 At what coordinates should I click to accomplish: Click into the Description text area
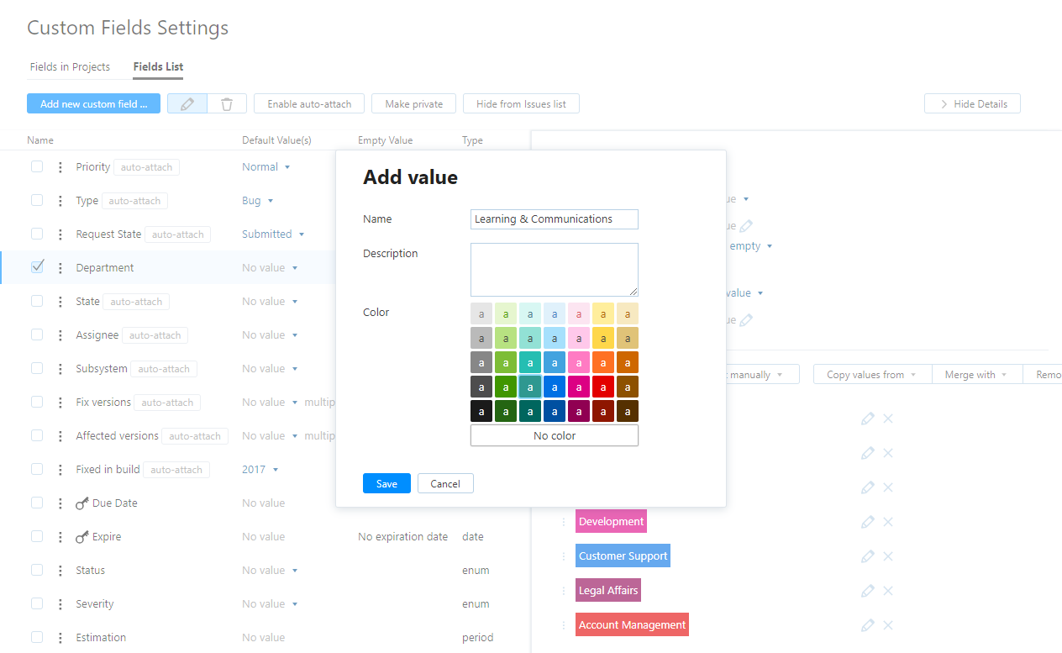coord(555,269)
